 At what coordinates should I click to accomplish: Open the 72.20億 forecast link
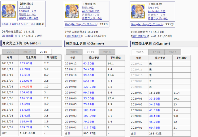(25, 69)
